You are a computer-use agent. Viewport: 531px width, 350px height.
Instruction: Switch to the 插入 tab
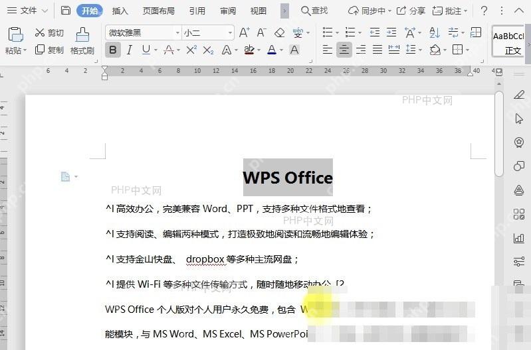120,11
